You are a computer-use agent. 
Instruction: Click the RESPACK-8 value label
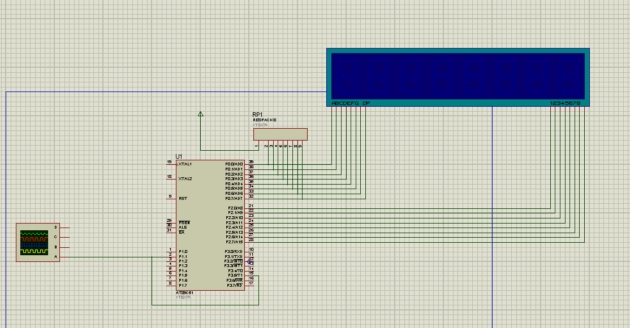[265, 120]
